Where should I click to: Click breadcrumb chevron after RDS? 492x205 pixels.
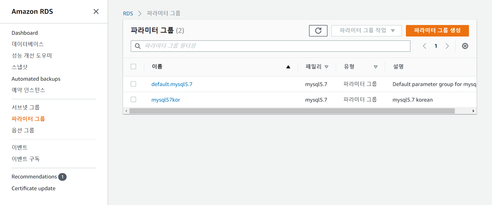click(x=140, y=14)
